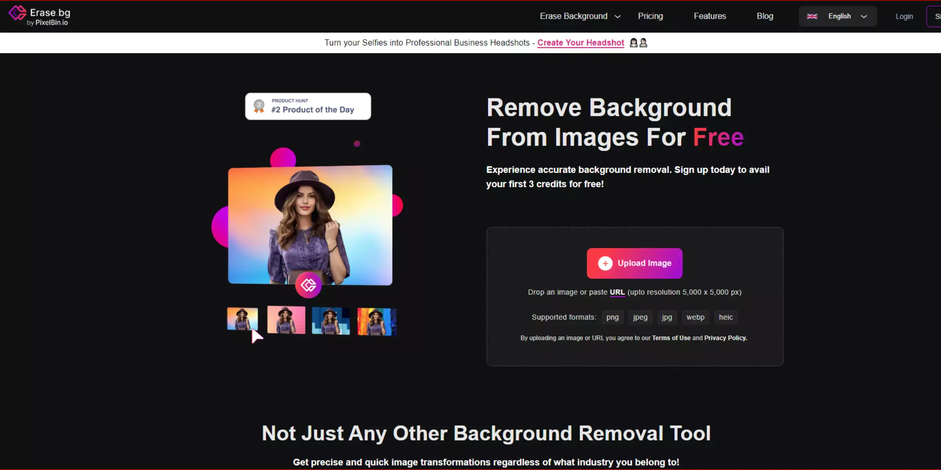This screenshot has height=470, width=941.
Task: Expand the Erase Background dropdown menu
Action: coord(580,16)
